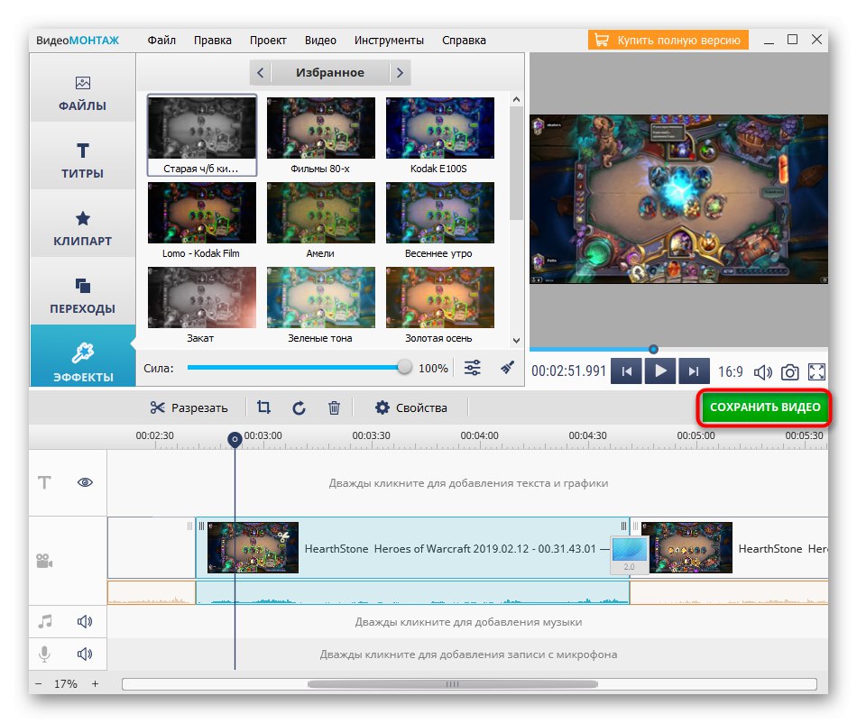Click the crop tool icon
Image resolution: width=857 pixels, height=723 pixels.
point(263,407)
